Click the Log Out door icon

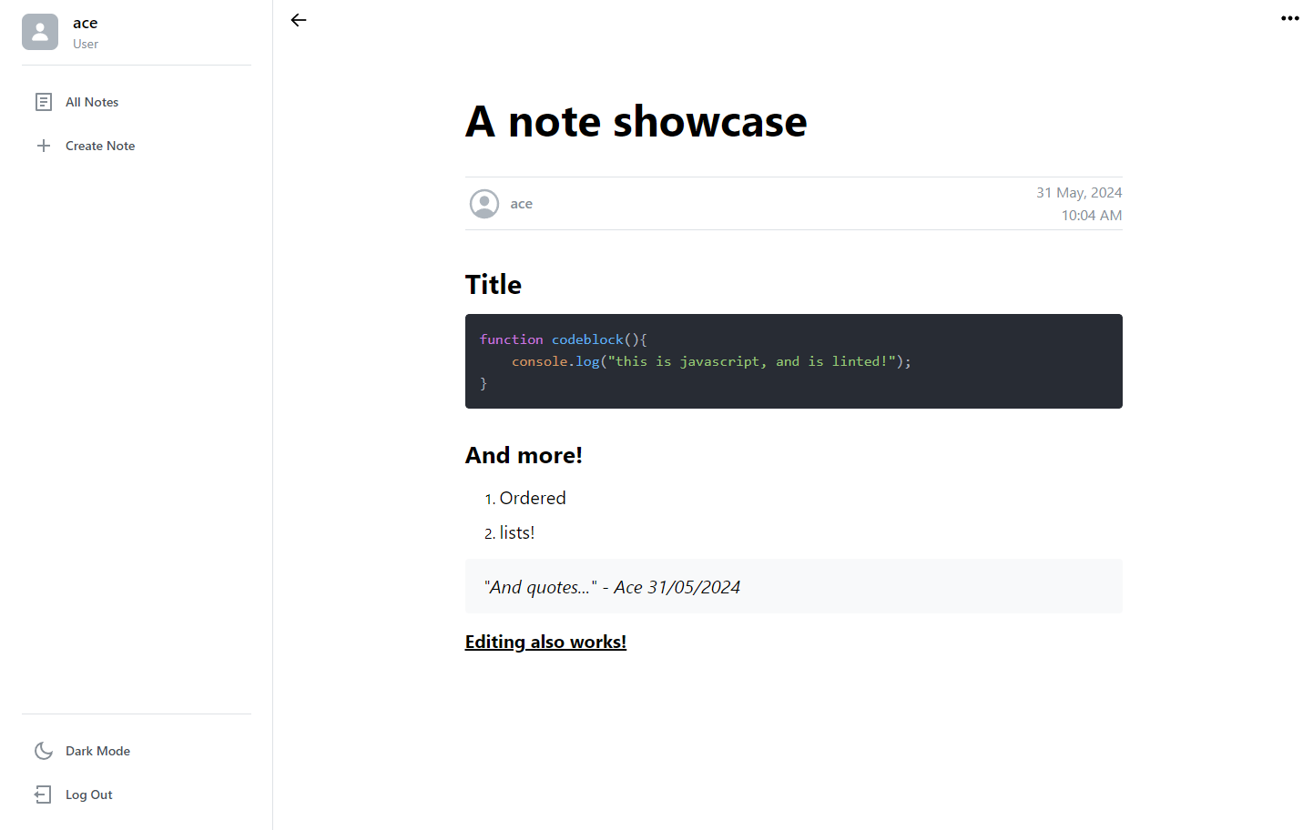coord(43,794)
